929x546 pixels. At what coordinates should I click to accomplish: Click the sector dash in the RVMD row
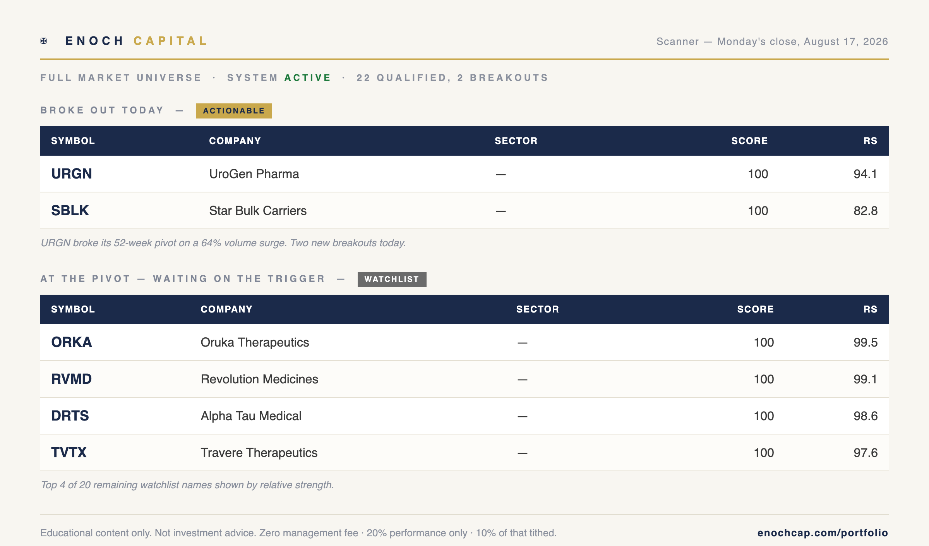[x=523, y=380]
